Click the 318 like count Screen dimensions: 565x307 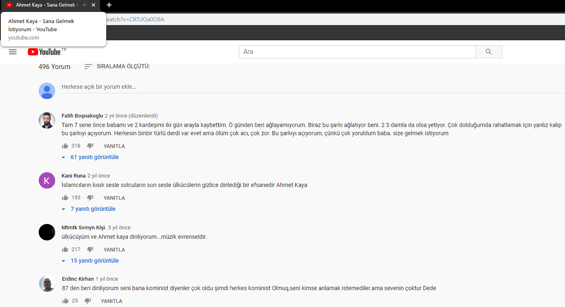(76, 146)
